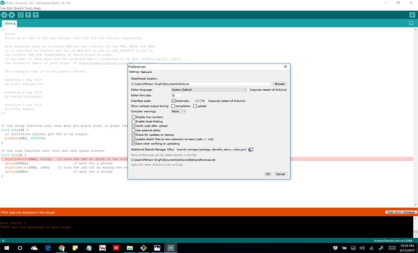This screenshot has width=418, height=253.
Task: Open Windows Start menu
Action: pos(6,248)
